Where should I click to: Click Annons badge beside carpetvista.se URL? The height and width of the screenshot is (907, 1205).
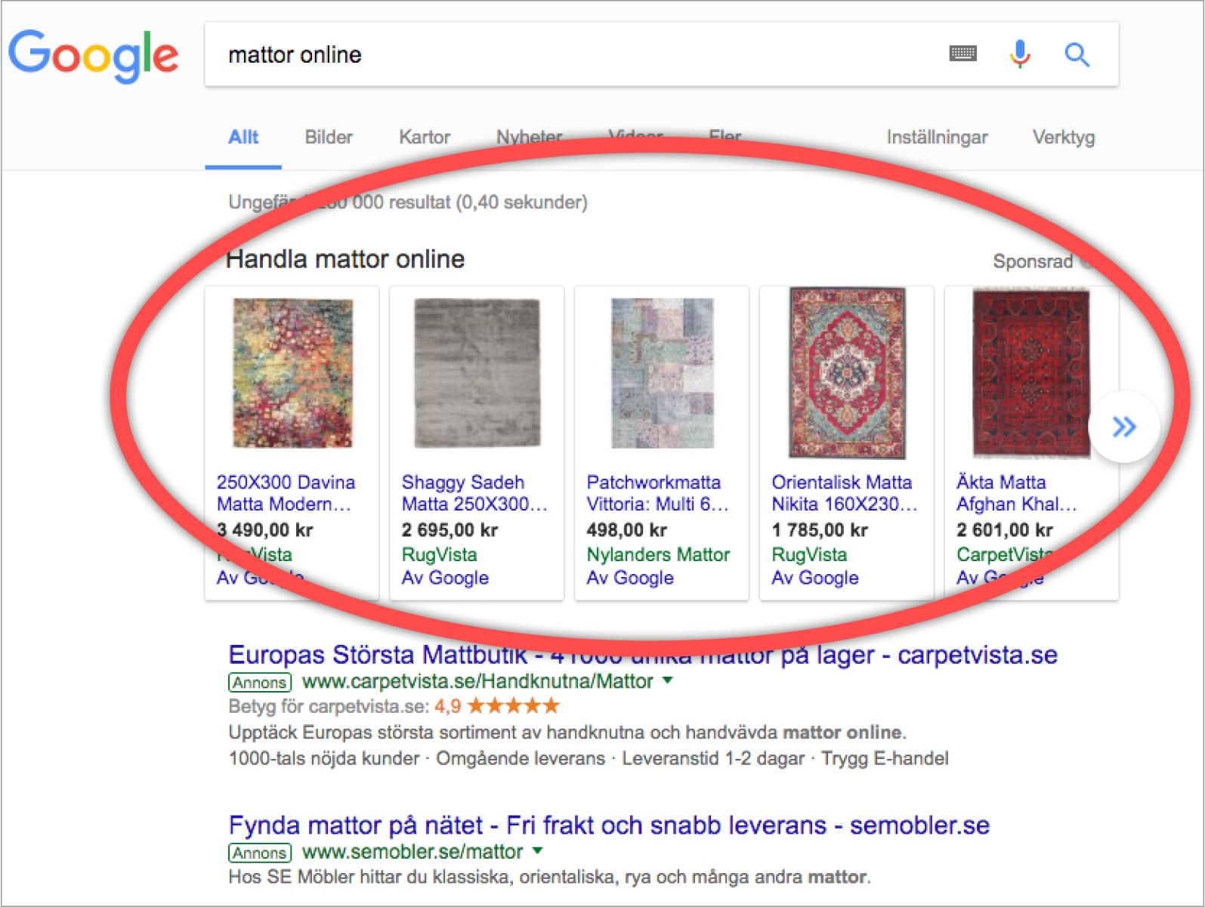260,683
